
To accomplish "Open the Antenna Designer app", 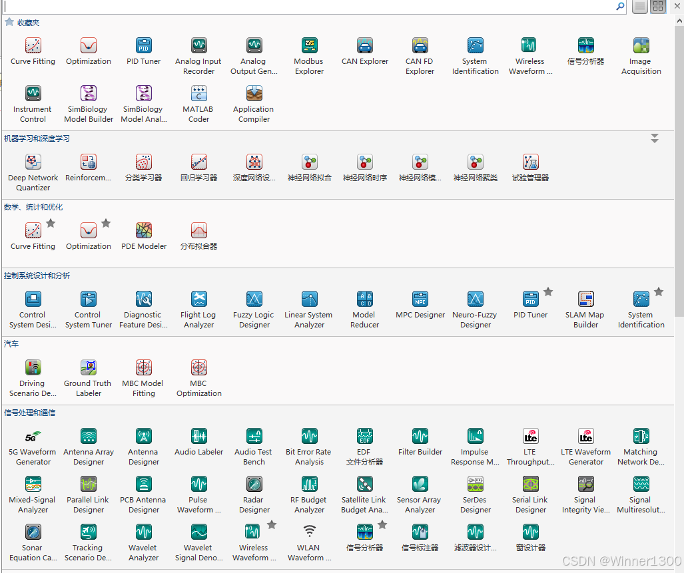I will point(143,447).
